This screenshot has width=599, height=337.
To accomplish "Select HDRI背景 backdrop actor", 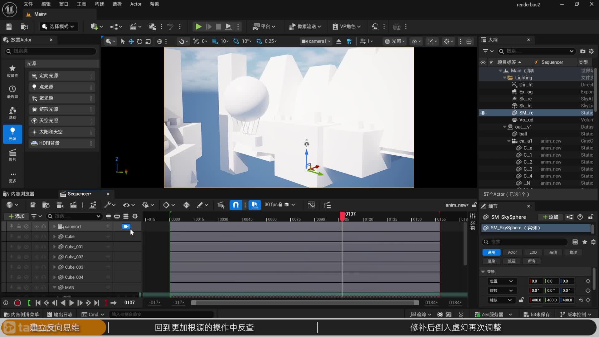I will [62, 143].
